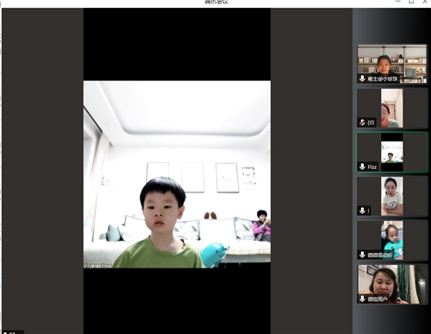Minimize the meeting window
The height and width of the screenshot is (334, 431).
coord(398,2)
